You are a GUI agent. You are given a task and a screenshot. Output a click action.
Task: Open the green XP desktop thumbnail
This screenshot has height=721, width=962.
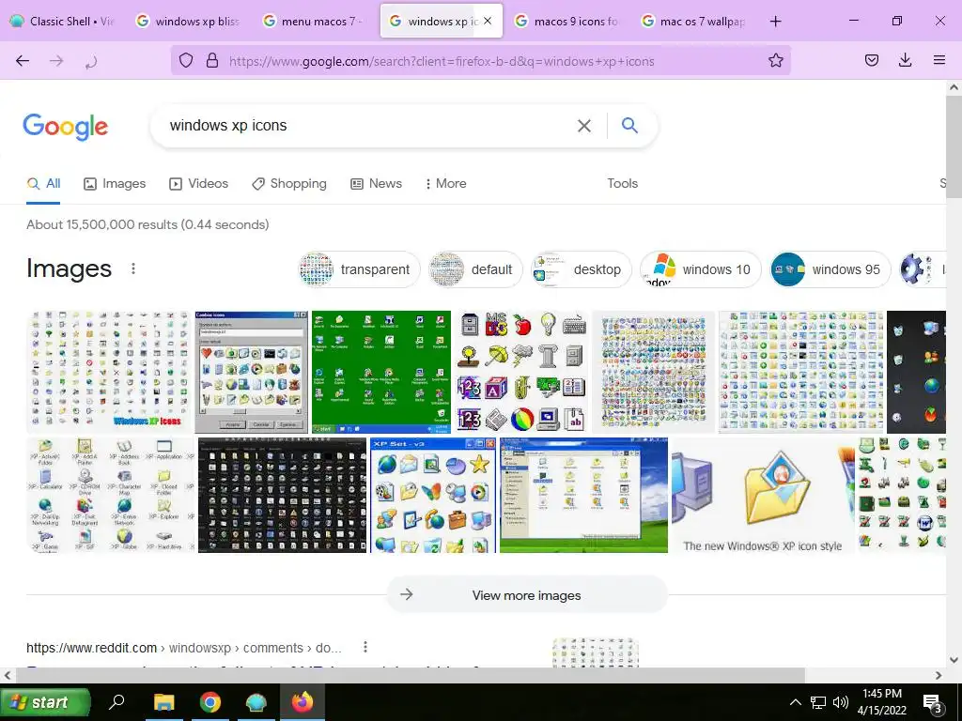tap(381, 372)
